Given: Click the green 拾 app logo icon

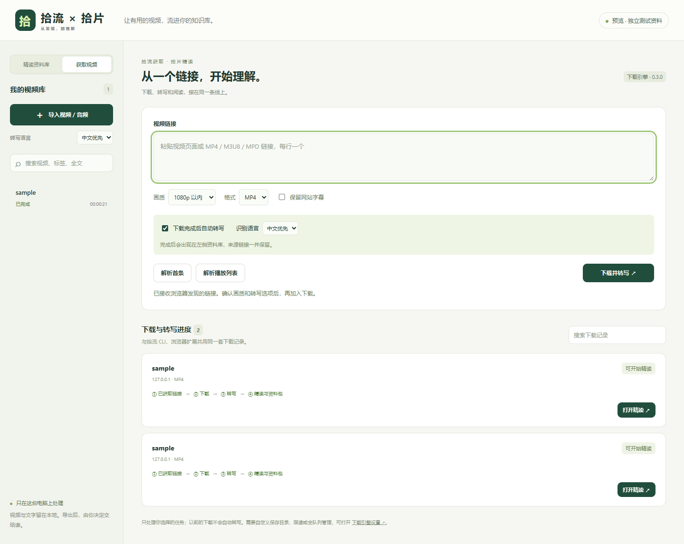Looking at the screenshot, I should tap(25, 20).
